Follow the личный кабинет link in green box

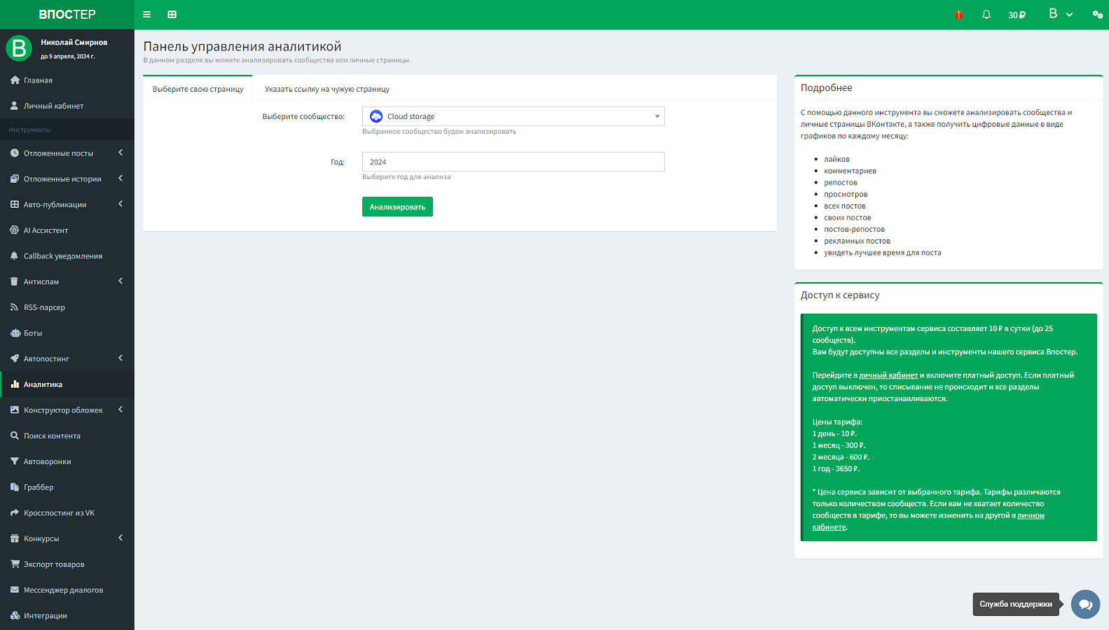(x=888, y=375)
